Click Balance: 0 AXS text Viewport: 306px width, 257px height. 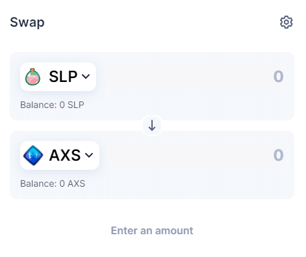click(x=53, y=183)
